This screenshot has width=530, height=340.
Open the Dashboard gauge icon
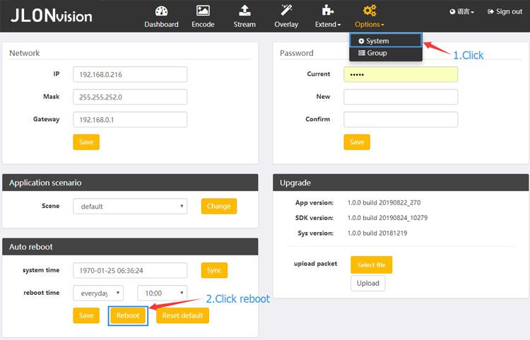click(161, 11)
